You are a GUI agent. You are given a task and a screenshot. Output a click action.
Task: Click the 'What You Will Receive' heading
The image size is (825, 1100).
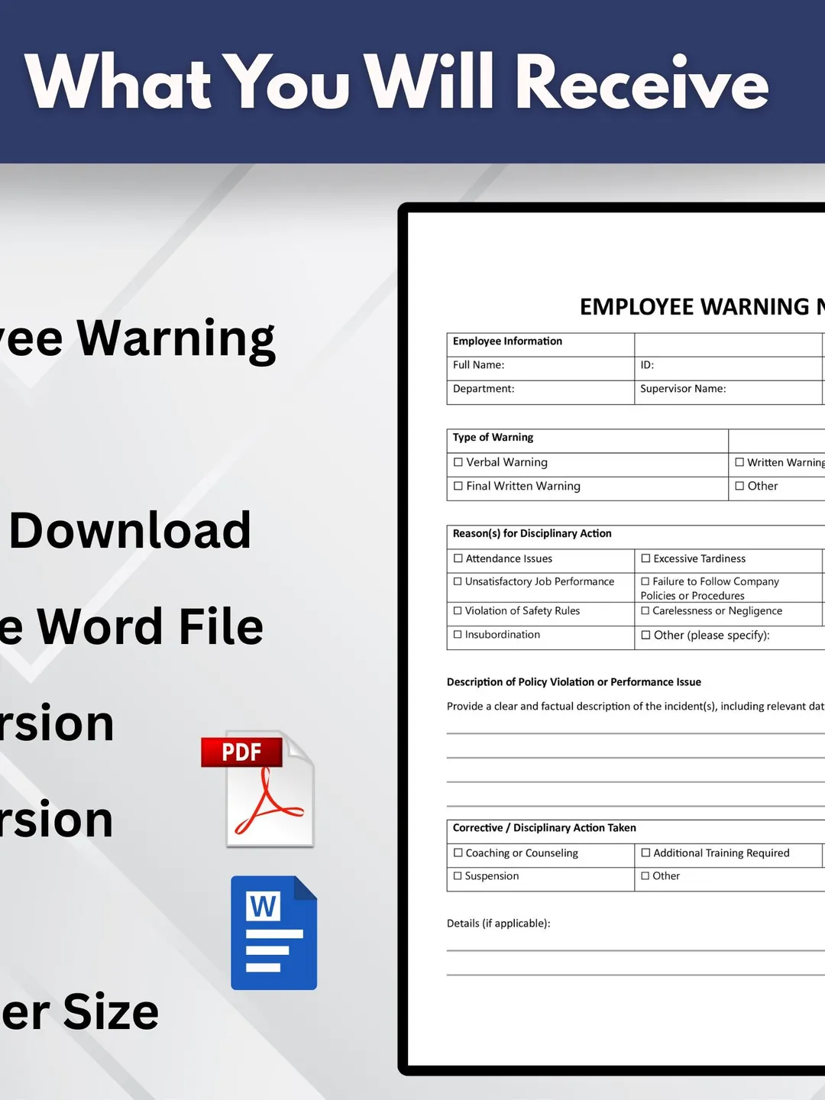tap(396, 82)
